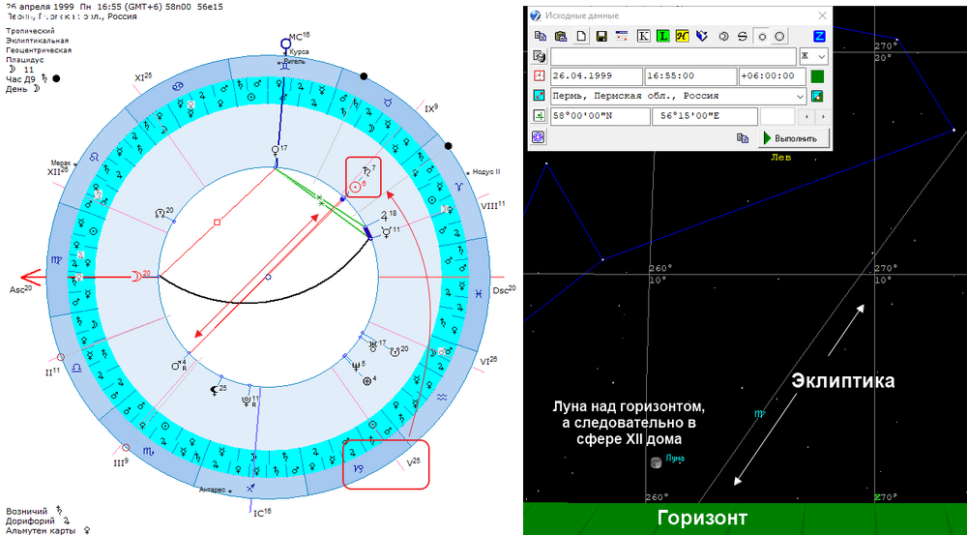Create new blank data with page icon
This screenshot has width=967, height=535.
click(x=580, y=36)
